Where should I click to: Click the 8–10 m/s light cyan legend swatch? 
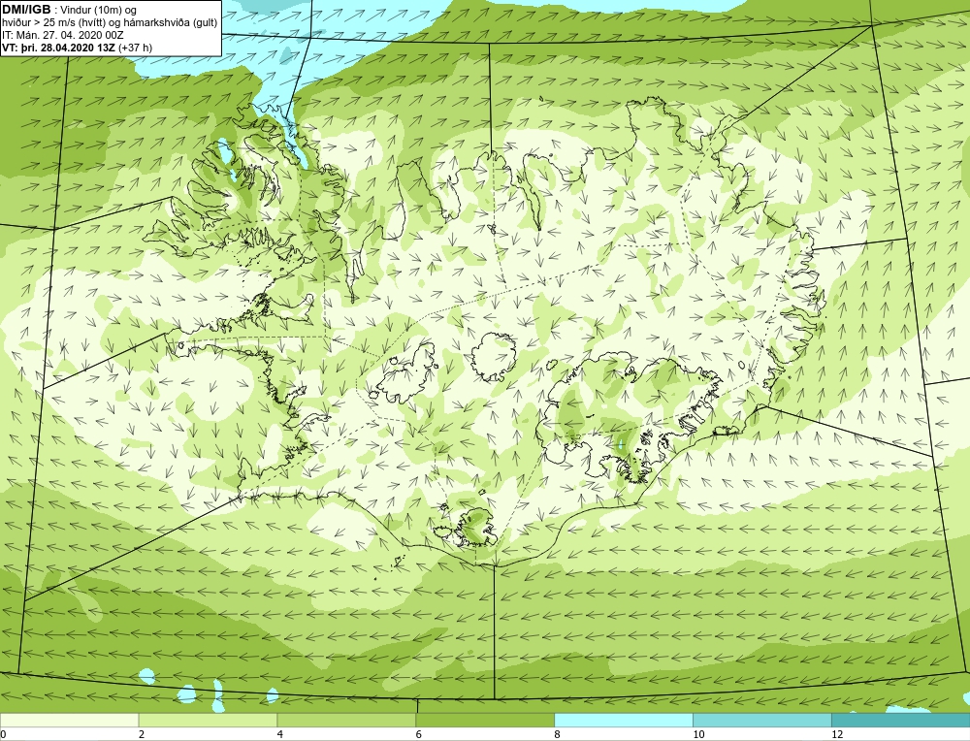pyautogui.click(x=624, y=720)
